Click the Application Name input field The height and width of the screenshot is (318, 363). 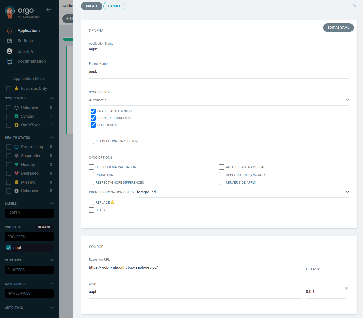tap(179, 49)
